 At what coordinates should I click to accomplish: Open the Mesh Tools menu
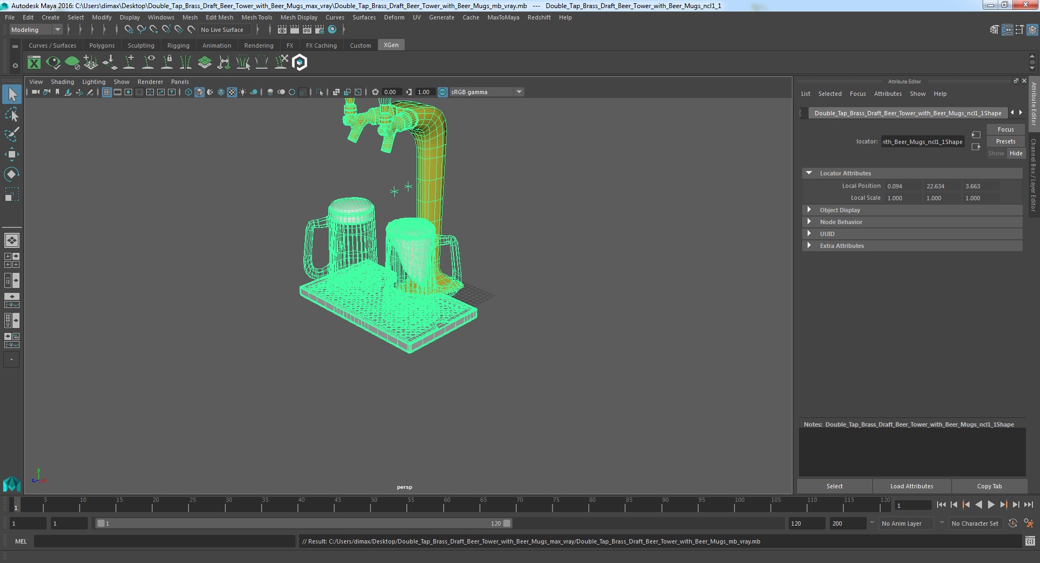tap(257, 17)
